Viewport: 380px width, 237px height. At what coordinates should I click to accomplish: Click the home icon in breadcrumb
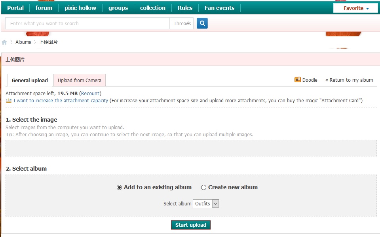click(x=4, y=42)
